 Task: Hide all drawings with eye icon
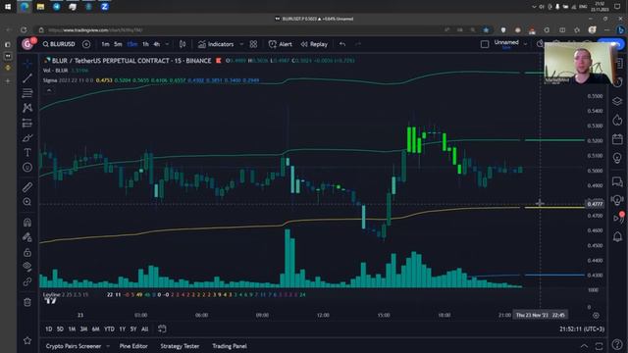coord(27,266)
